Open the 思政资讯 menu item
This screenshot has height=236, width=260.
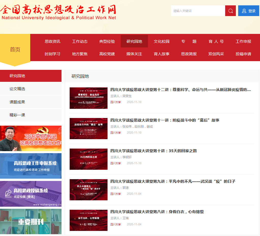[x=52, y=41]
